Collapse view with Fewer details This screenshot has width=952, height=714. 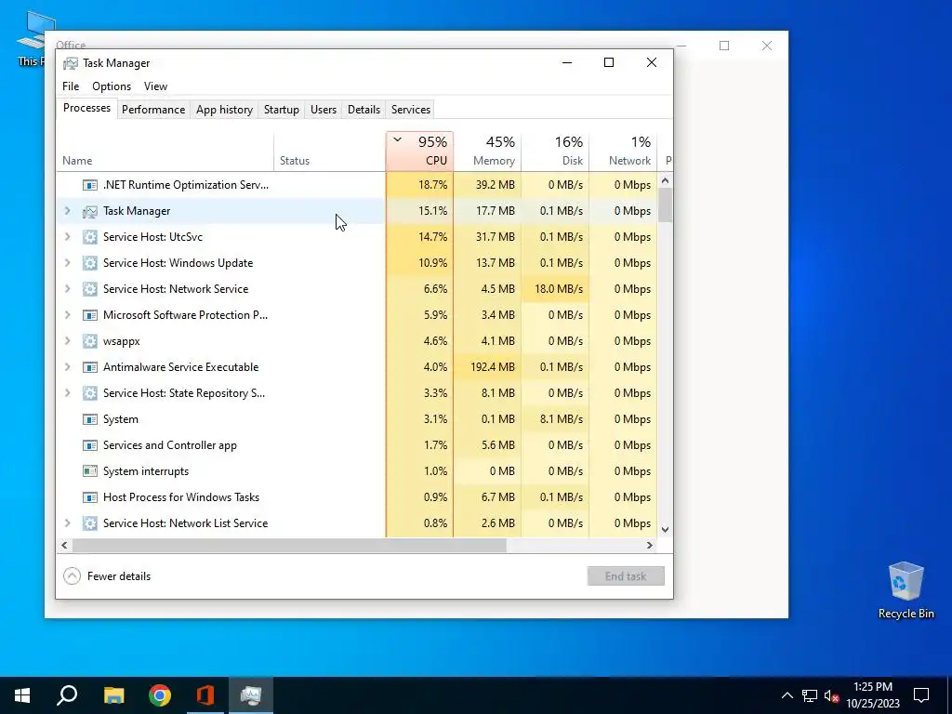point(107,576)
